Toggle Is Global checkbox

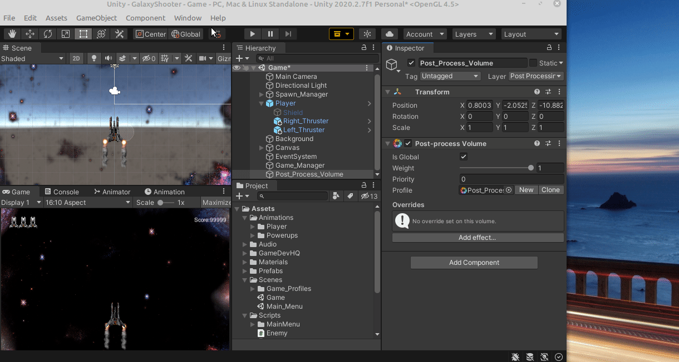pyautogui.click(x=464, y=157)
